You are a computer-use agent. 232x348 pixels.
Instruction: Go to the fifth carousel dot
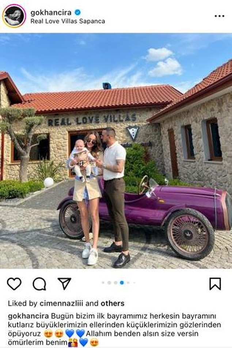pos(128,283)
